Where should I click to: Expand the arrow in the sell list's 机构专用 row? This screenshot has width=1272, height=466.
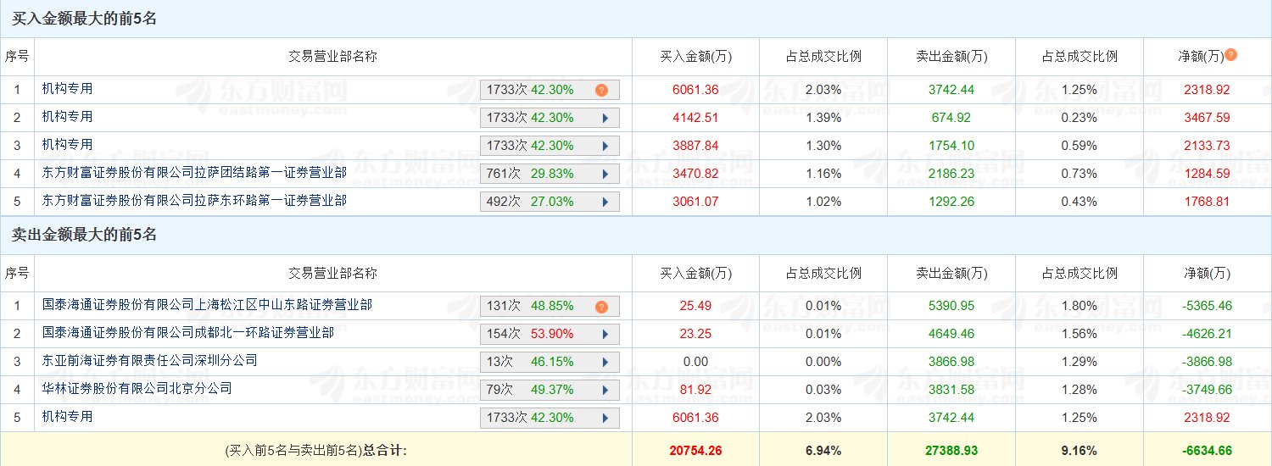(605, 418)
